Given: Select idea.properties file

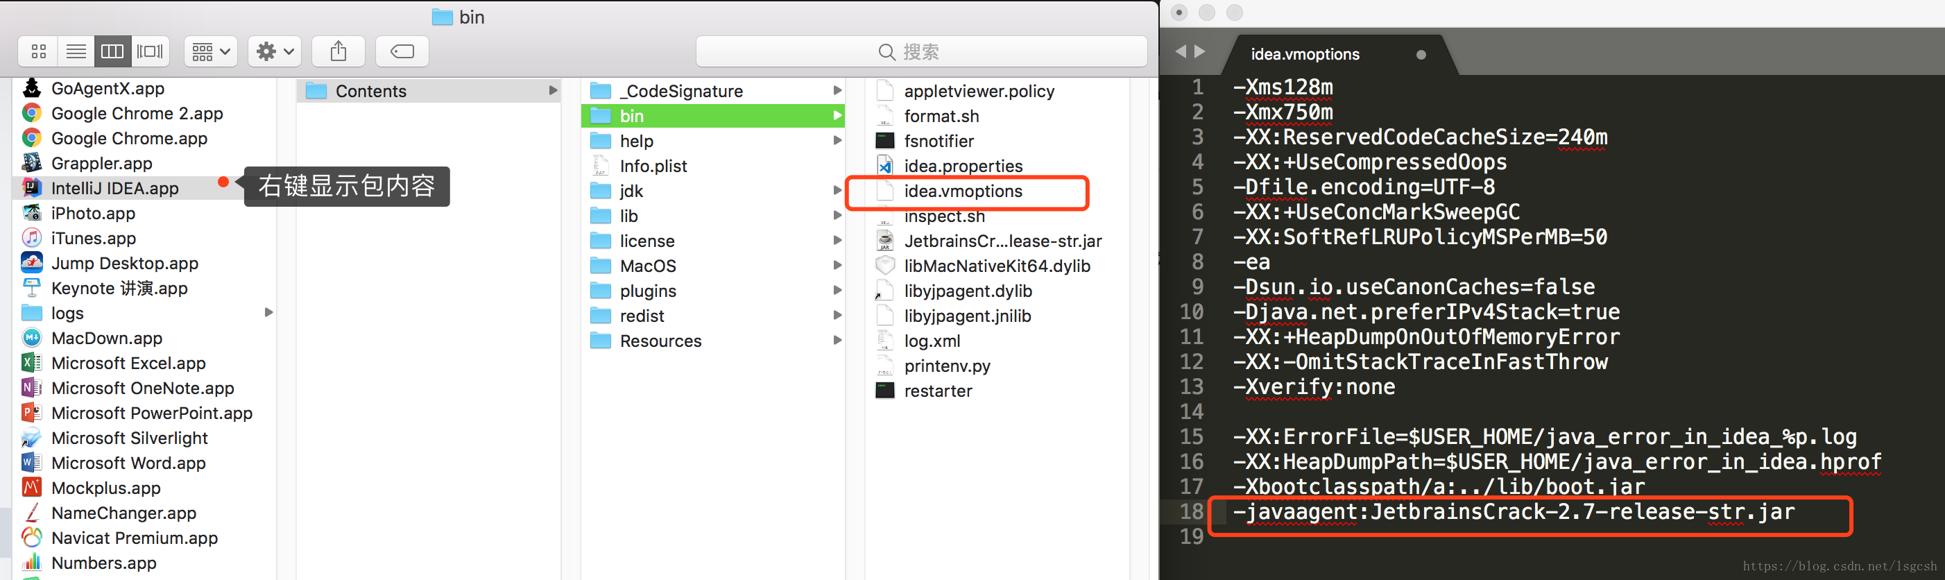Looking at the screenshot, I should coord(963,165).
